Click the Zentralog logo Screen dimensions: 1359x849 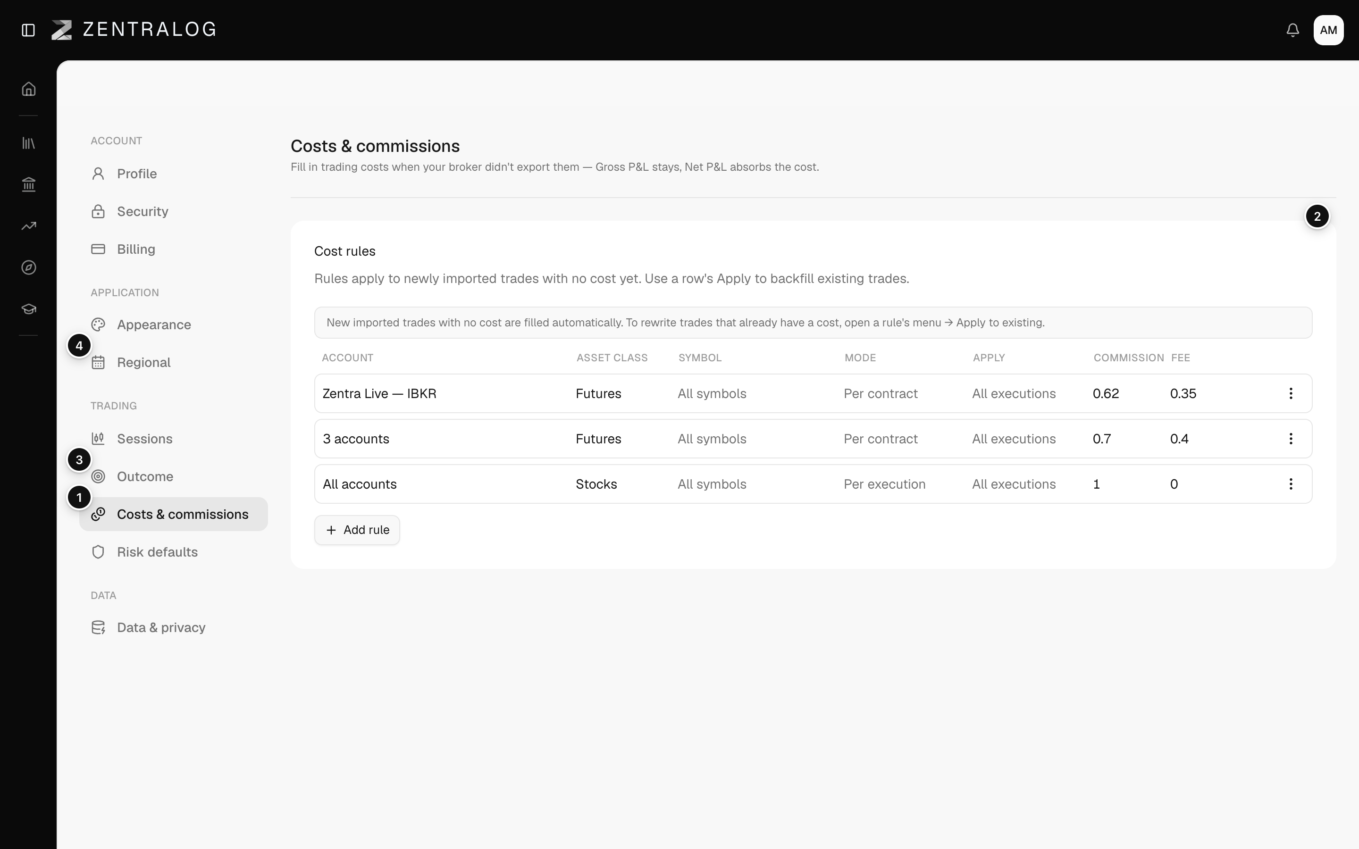(134, 30)
